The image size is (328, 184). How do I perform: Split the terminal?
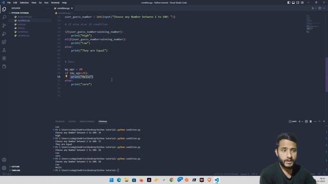pyautogui.click(x=306, y=122)
